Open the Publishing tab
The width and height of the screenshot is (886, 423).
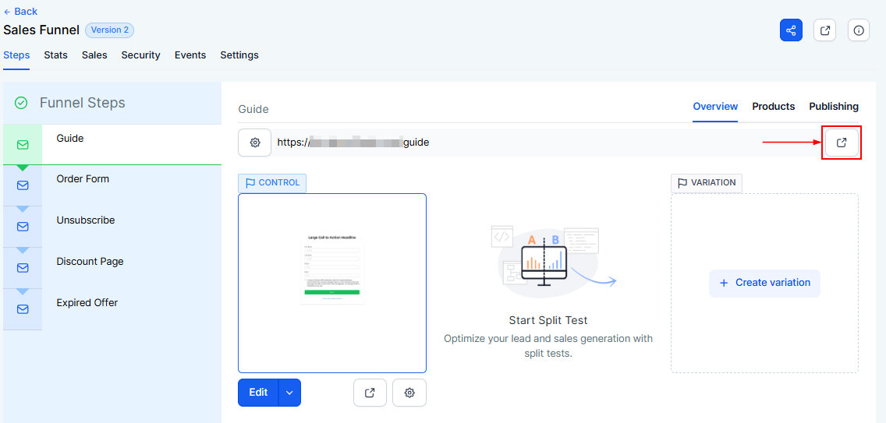point(834,106)
